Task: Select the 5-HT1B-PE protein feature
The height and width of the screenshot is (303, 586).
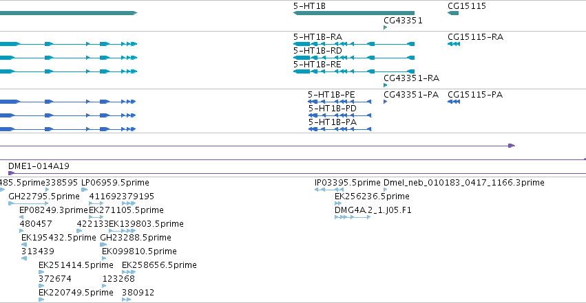Action: point(339,102)
